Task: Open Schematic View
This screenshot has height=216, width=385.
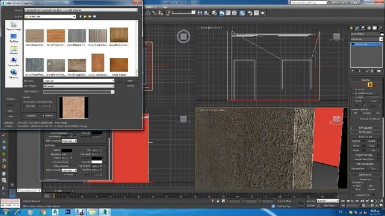Action: (x=235, y=13)
